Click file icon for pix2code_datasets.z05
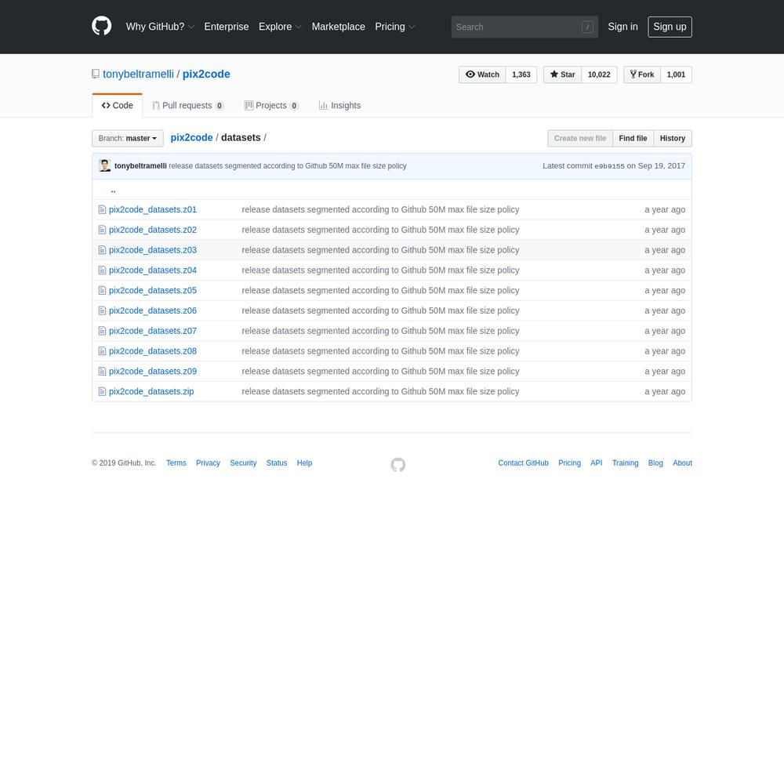The height and width of the screenshot is (784, 784). pyautogui.click(x=102, y=291)
